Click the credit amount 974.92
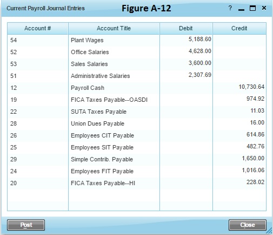 pyautogui.click(x=255, y=99)
